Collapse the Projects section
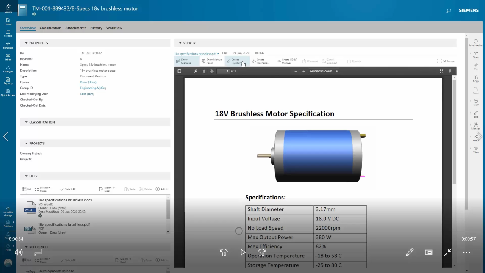Screen dimensions: 485x273 coord(26,143)
